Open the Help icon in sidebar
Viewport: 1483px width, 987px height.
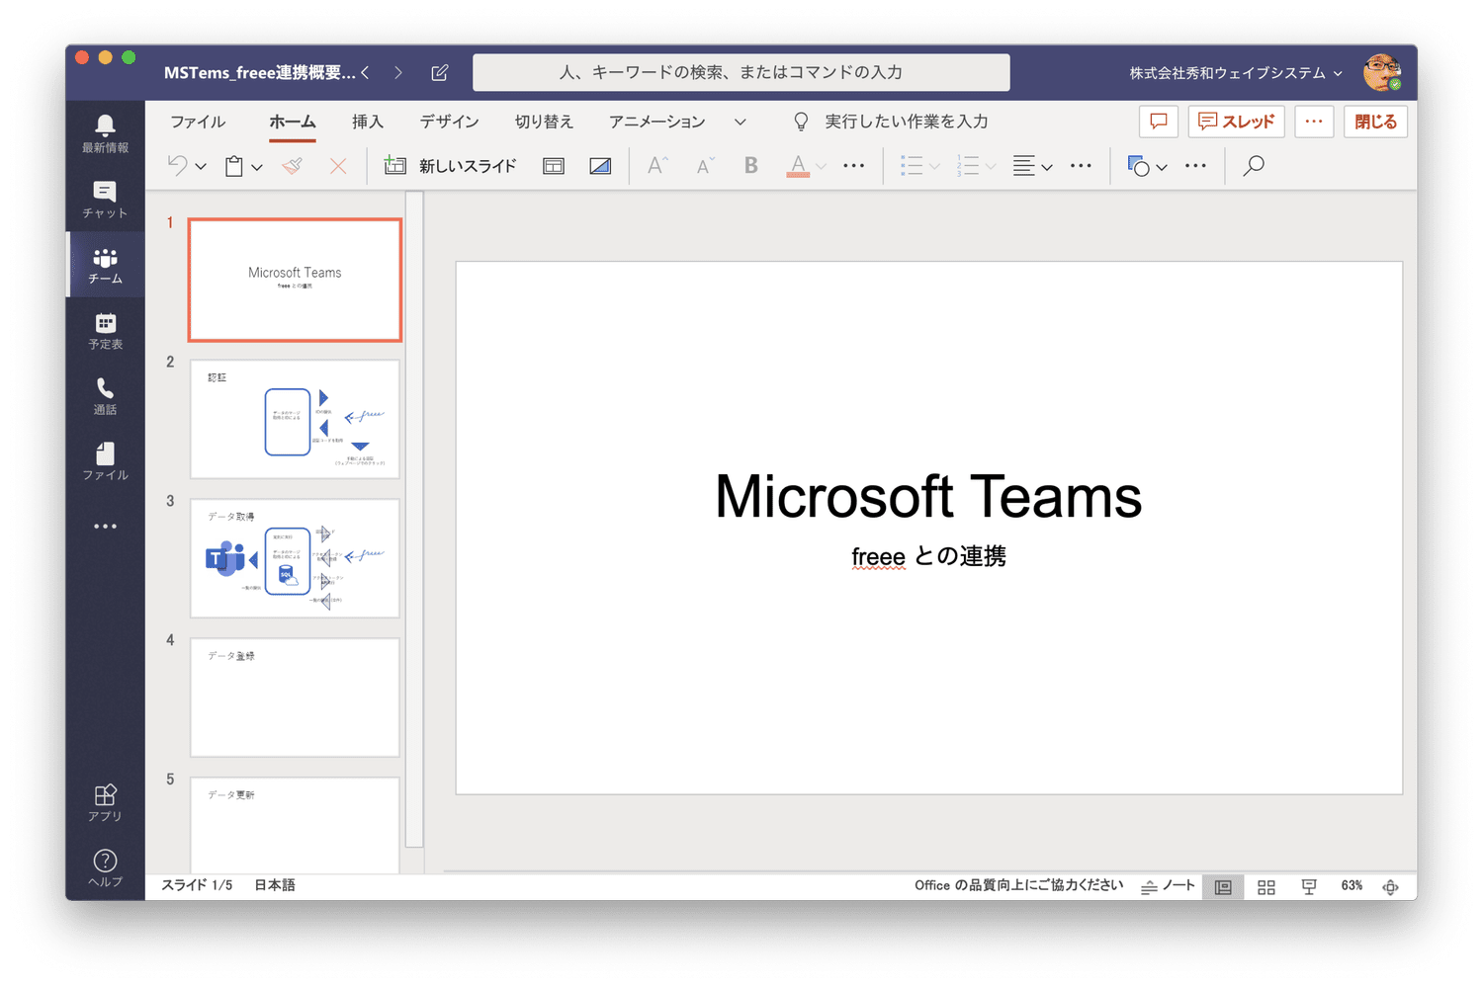click(105, 866)
